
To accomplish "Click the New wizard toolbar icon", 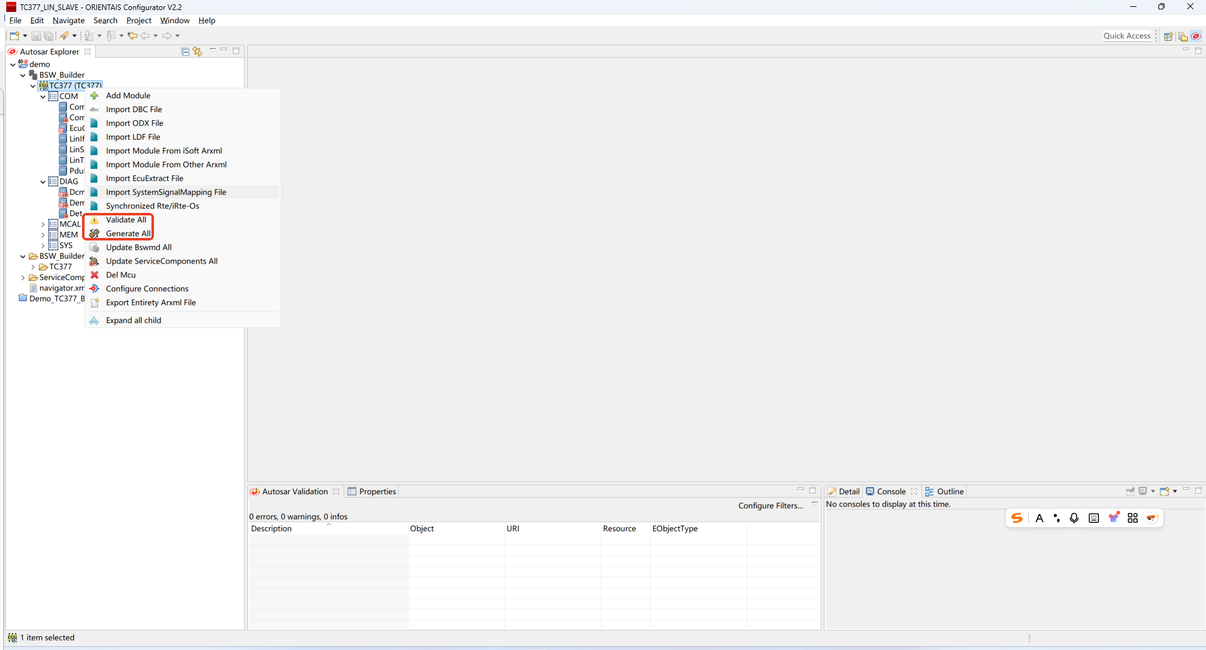I will click(14, 36).
